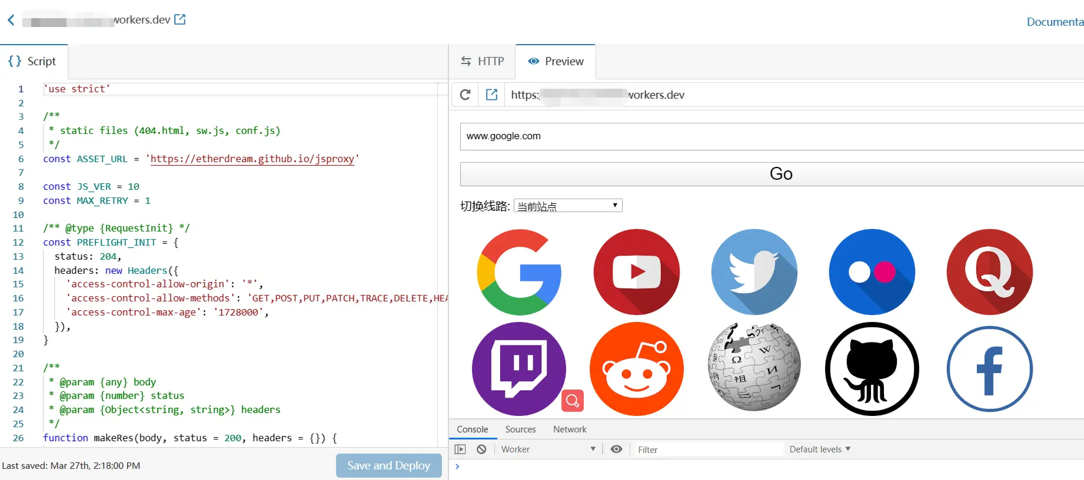Click line number 26 in editor

pos(18,438)
